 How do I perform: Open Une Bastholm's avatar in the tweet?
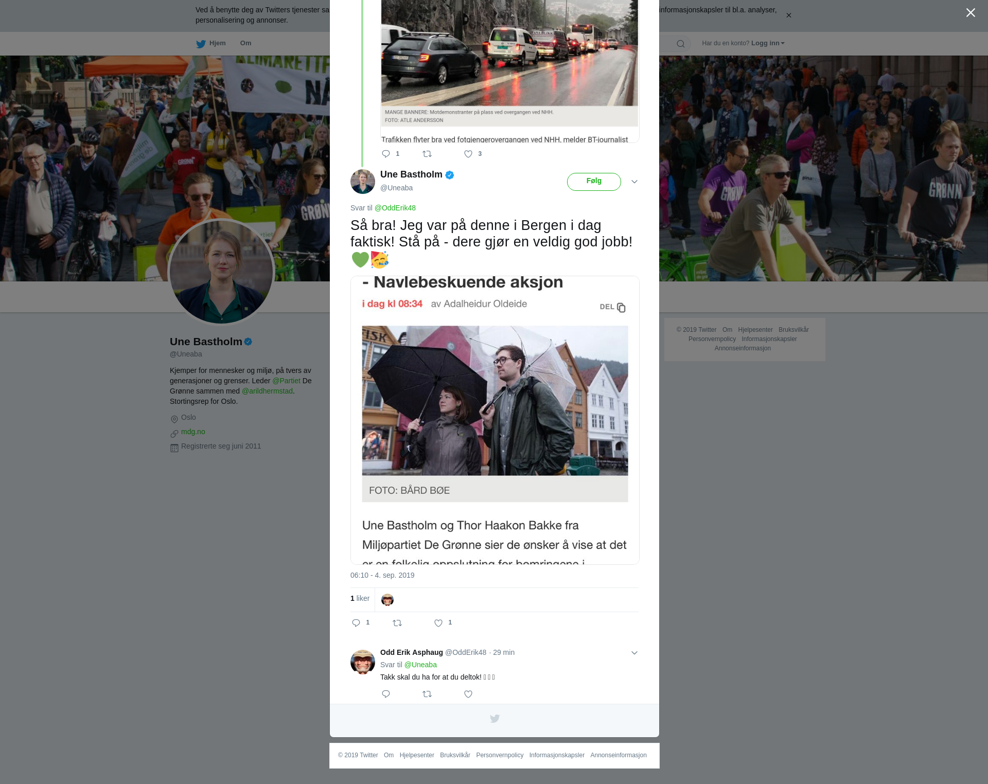[363, 182]
